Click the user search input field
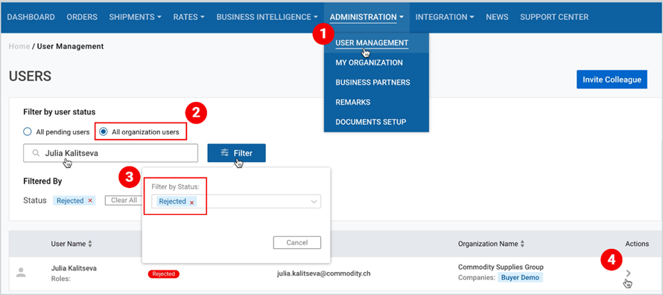 pos(110,153)
